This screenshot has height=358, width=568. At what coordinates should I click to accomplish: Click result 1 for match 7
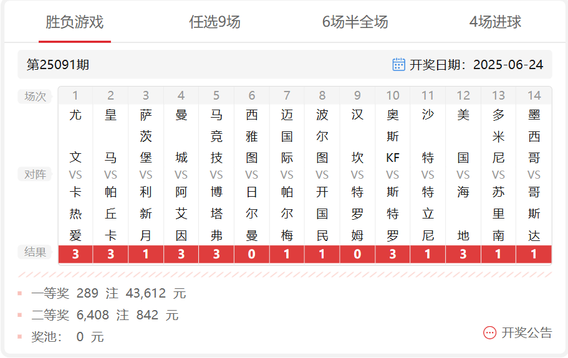pos(287,254)
